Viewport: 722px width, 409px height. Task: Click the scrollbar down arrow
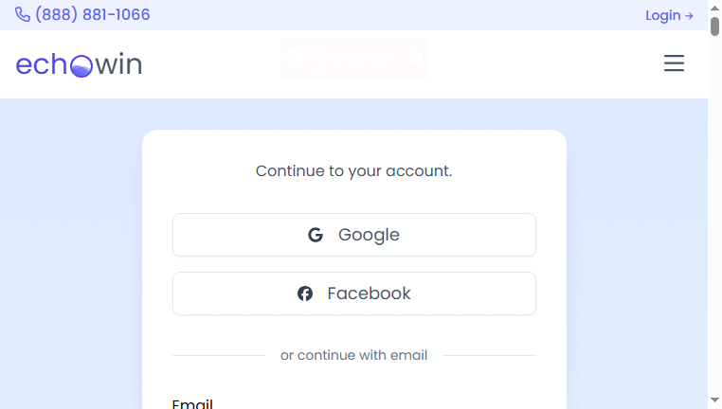click(x=714, y=400)
